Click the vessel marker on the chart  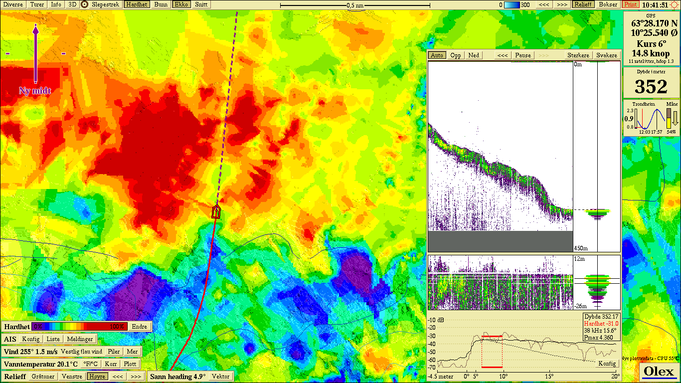pos(216,211)
